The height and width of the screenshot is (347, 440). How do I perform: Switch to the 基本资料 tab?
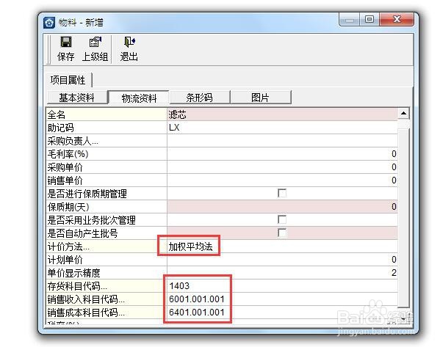point(77,98)
